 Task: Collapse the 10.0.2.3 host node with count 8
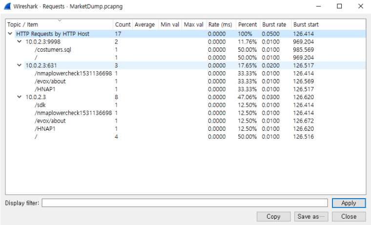click(x=20, y=97)
